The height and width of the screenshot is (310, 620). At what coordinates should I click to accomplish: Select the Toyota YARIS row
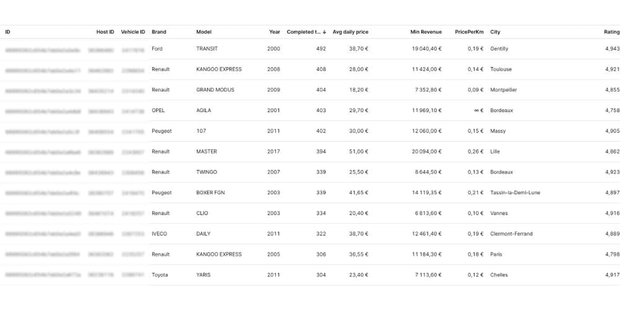pos(310,275)
